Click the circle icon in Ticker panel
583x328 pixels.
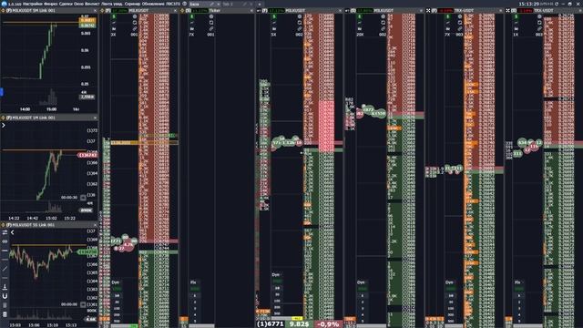click(211, 16)
